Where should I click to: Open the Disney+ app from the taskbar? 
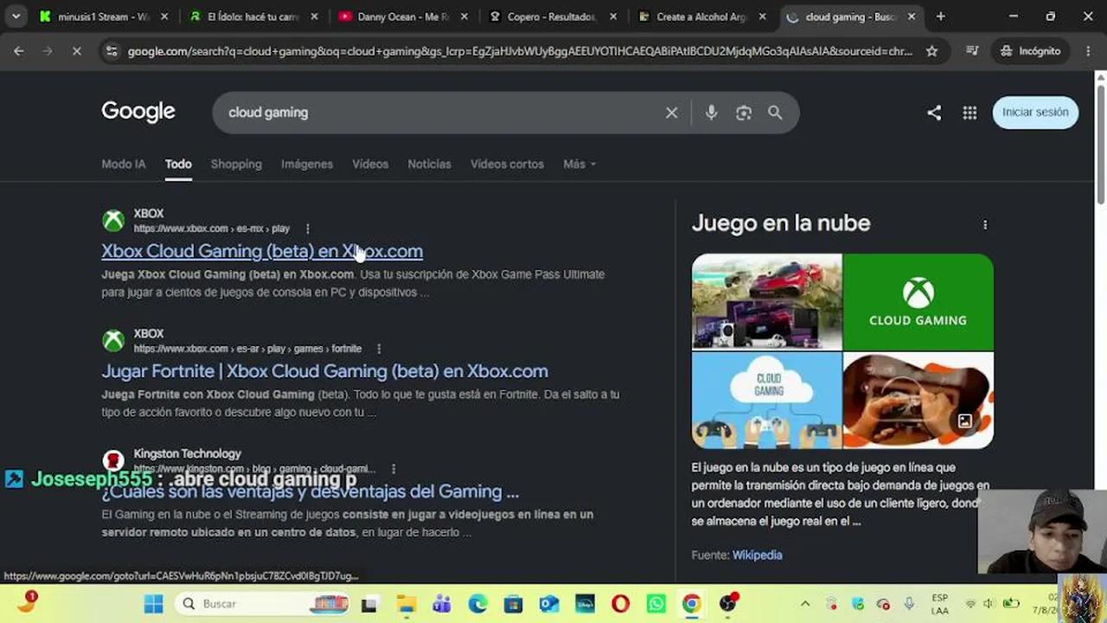[585, 604]
